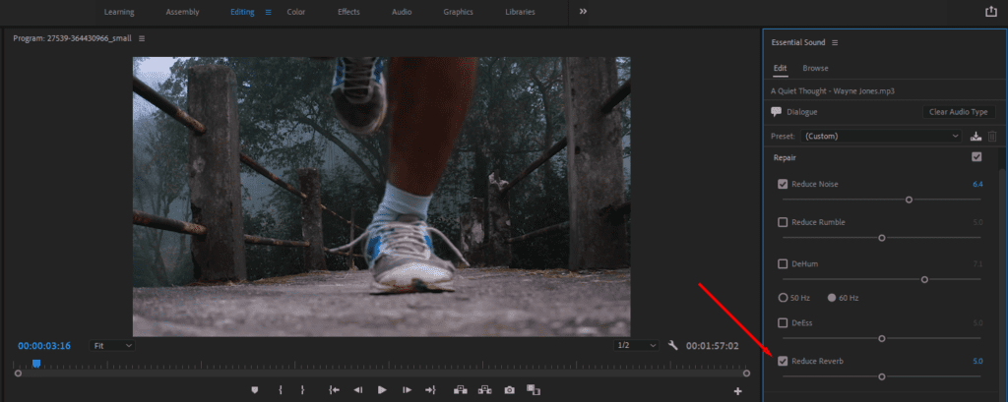Switch to the Learning workspace
1008x402 pixels.
click(x=119, y=12)
